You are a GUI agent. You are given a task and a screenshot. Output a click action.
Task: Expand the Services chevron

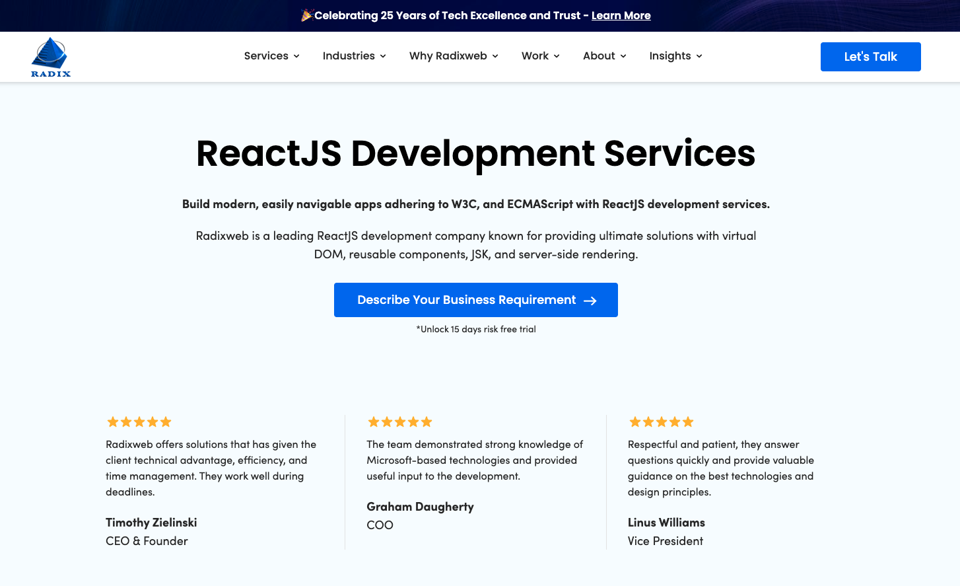click(x=296, y=56)
